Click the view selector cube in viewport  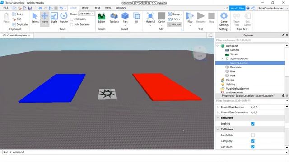200,53
